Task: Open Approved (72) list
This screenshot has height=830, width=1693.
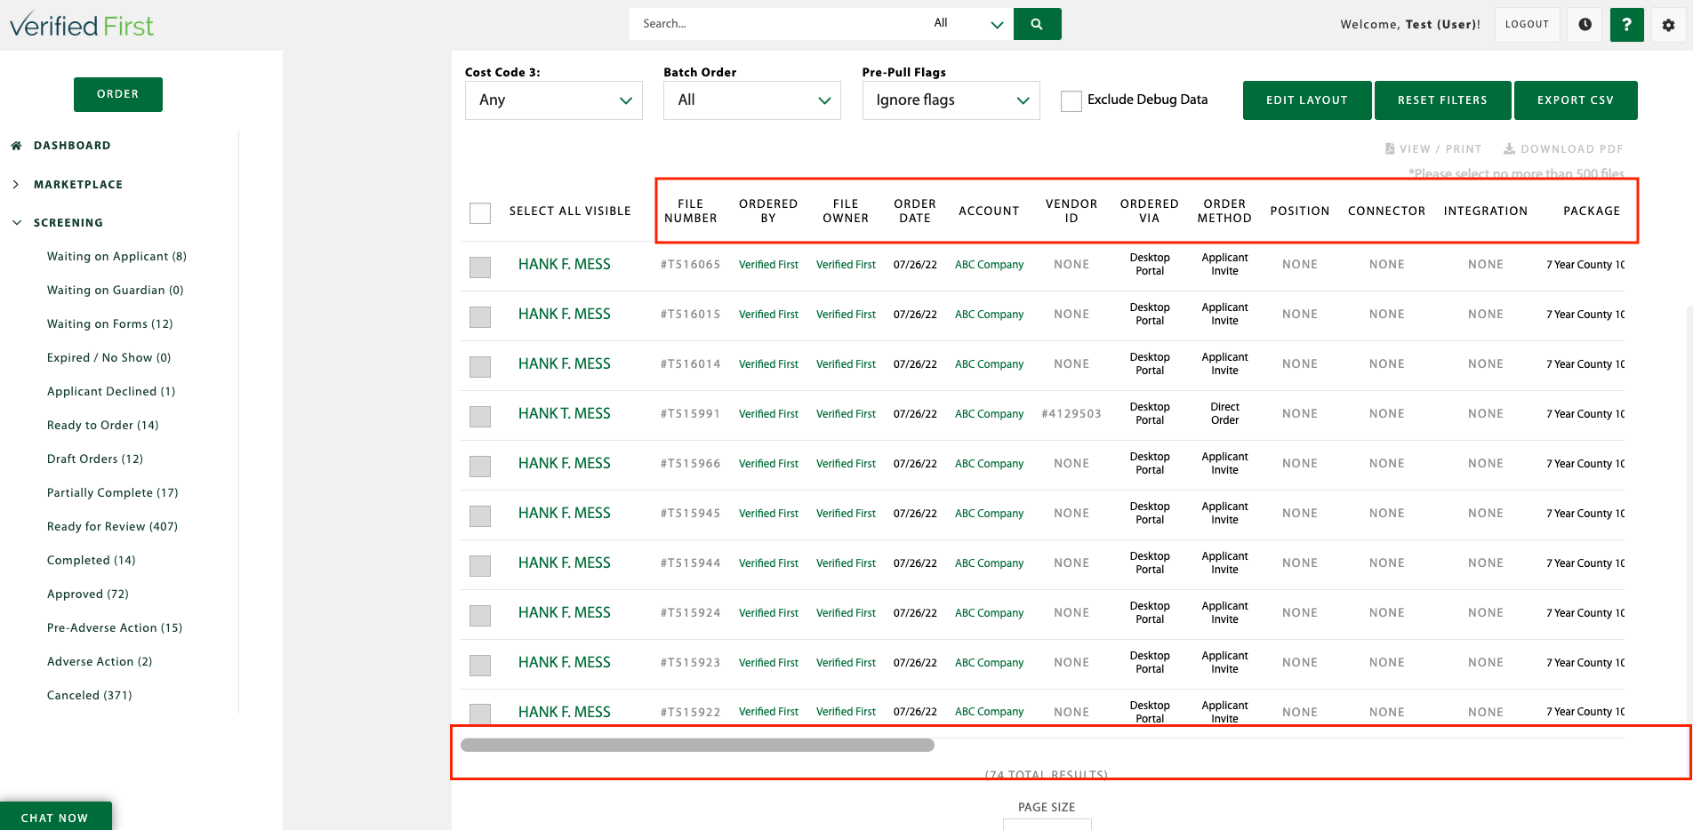Action: (88, 595)
